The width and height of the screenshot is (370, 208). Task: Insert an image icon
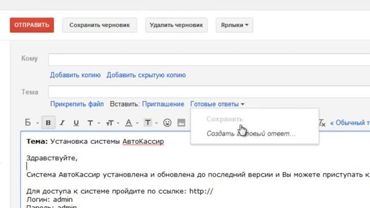click(181, 122)
